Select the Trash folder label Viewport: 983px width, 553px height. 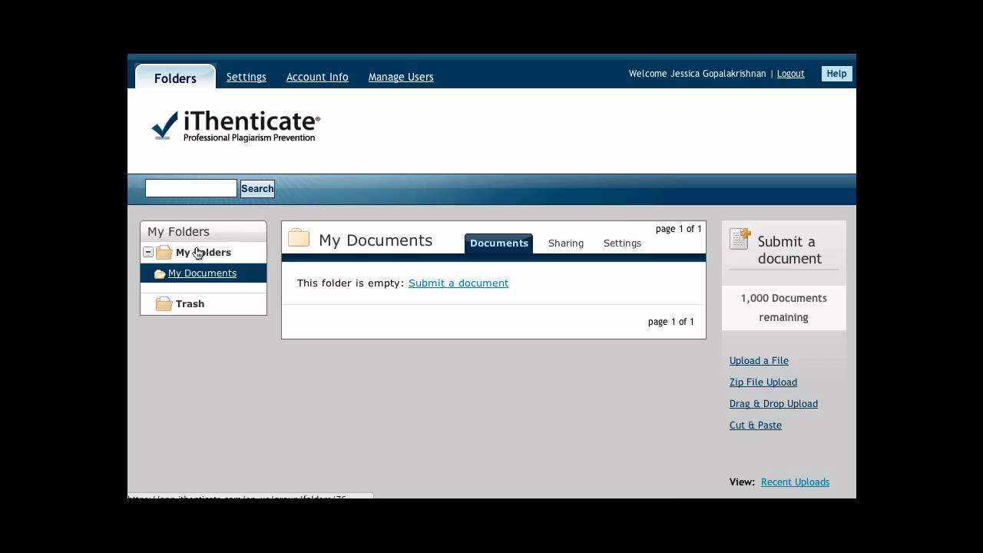click(190, 304)
